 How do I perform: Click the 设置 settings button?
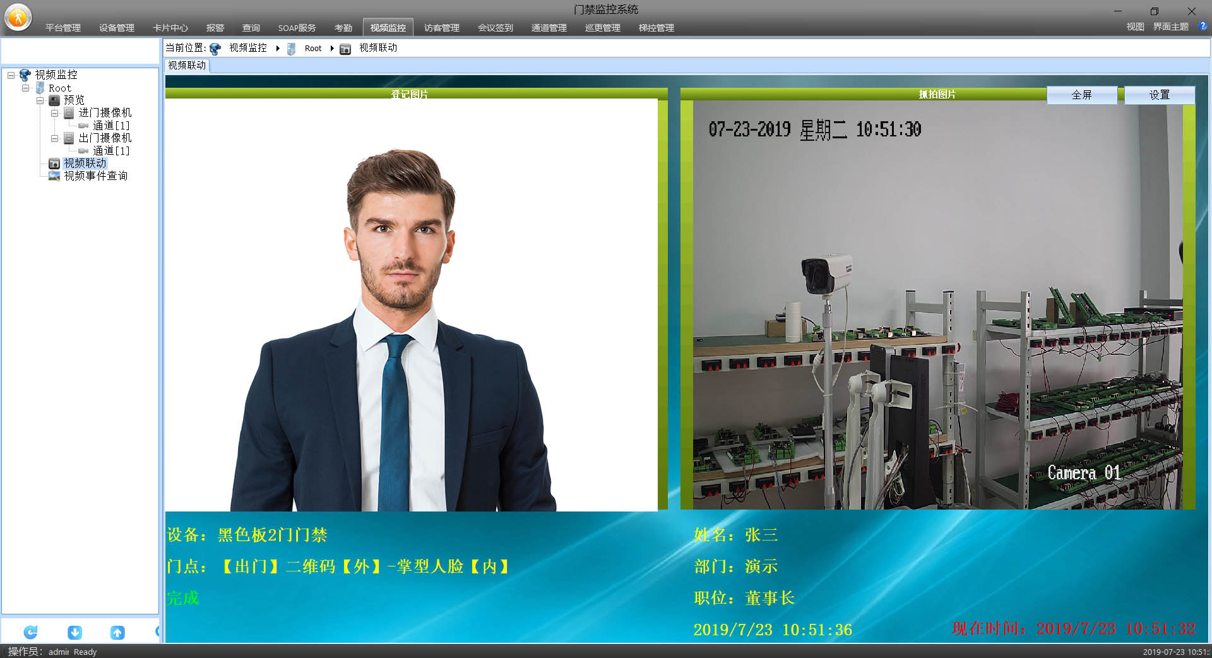(x=1160, y=95)
